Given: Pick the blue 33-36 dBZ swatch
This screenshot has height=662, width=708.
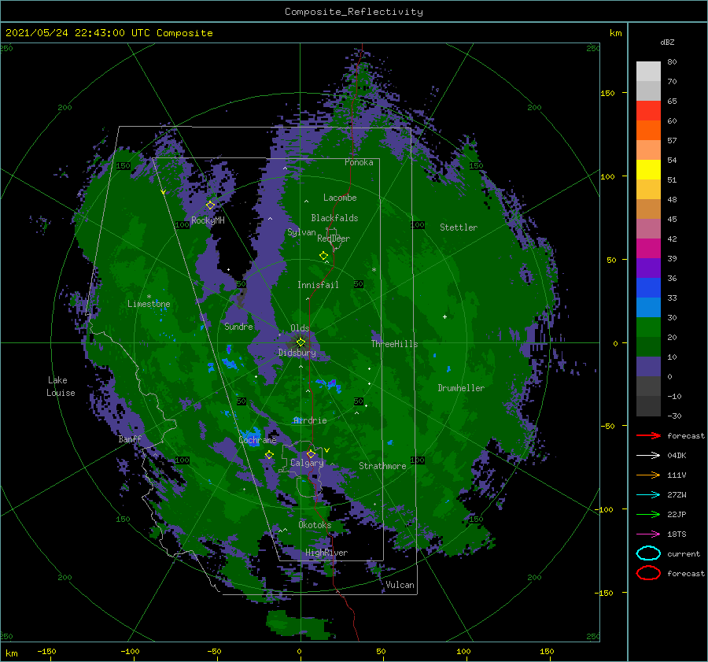Looking at the screenshot, I should 648,287.
